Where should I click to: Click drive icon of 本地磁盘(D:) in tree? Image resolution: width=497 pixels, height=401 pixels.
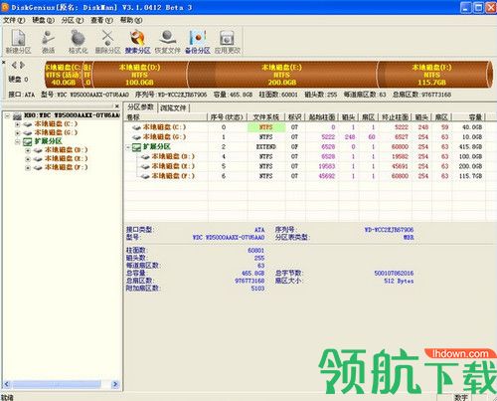tap(38, 150)
